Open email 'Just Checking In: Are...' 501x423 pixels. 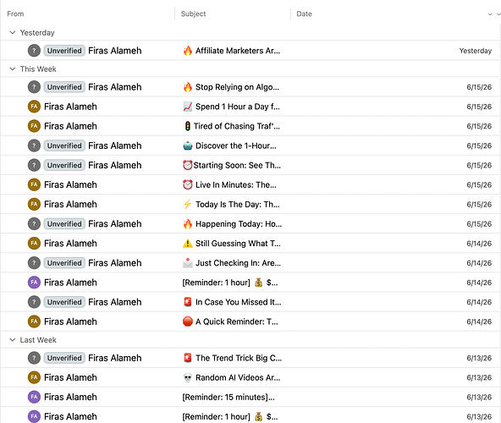point(250,263)
